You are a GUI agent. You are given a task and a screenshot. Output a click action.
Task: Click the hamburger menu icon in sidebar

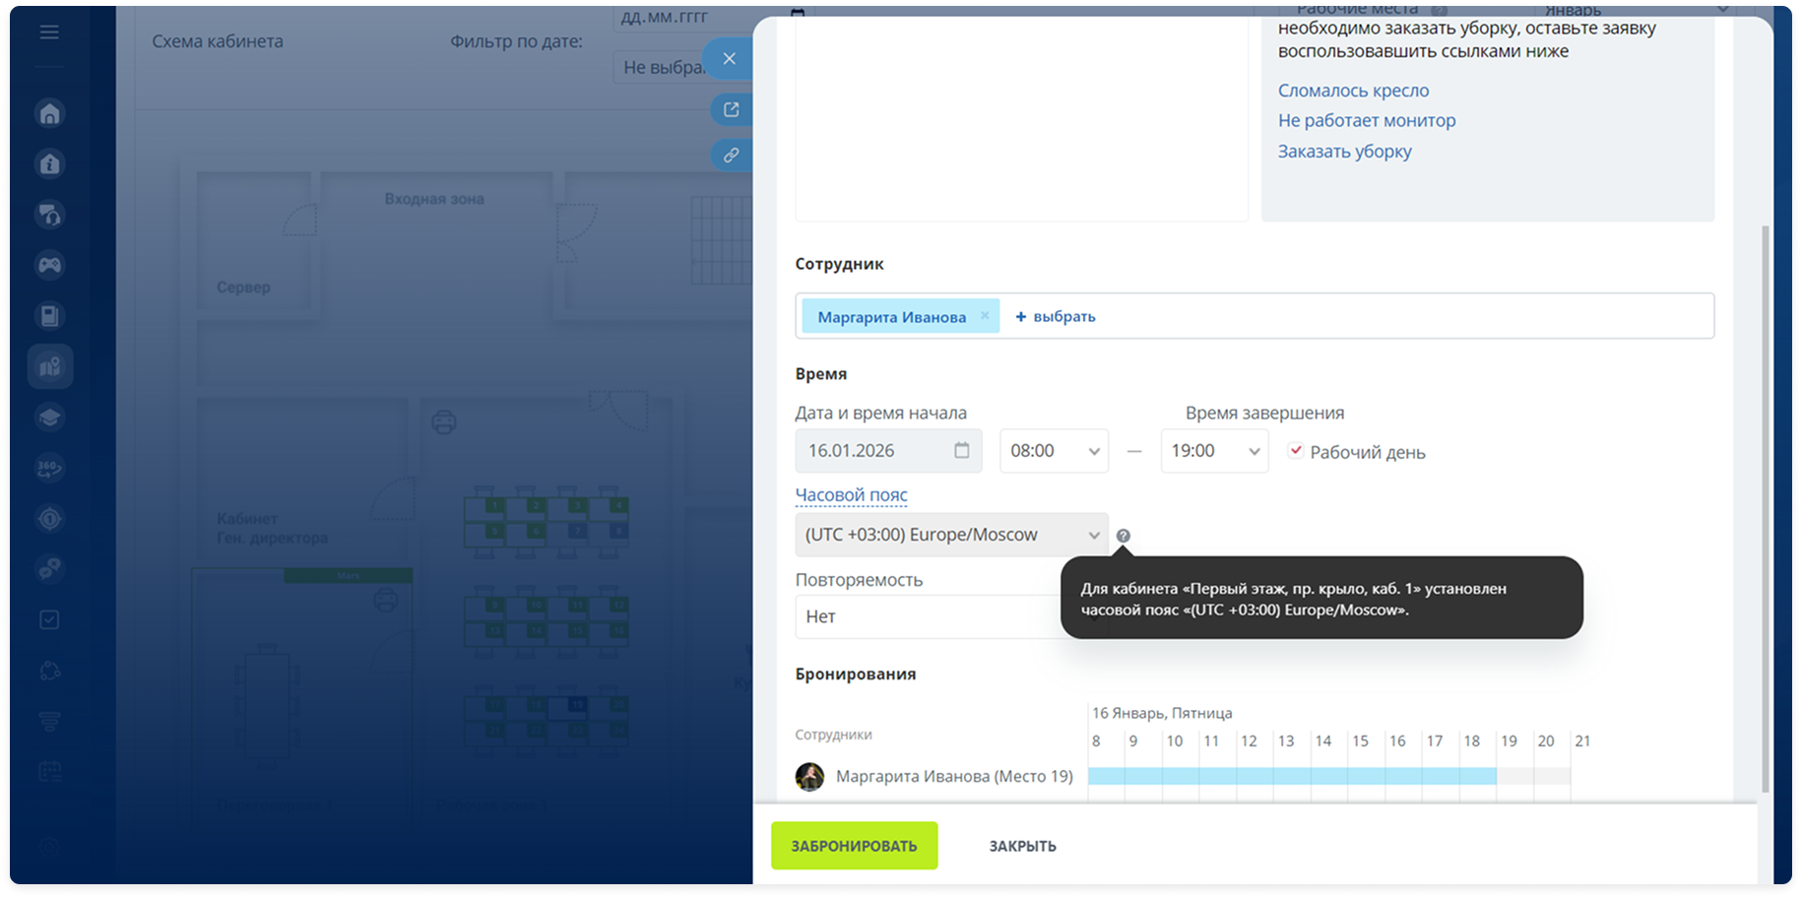coord(49,32)
